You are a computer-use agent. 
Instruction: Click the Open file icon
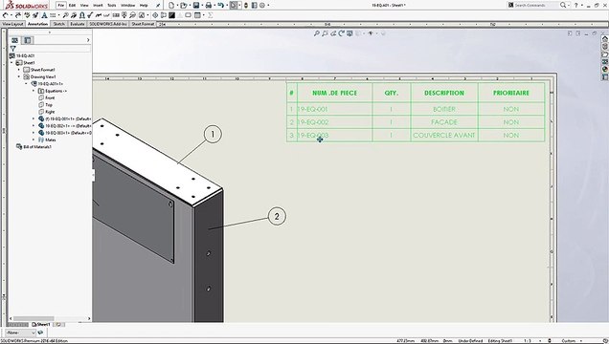point(183,6)
